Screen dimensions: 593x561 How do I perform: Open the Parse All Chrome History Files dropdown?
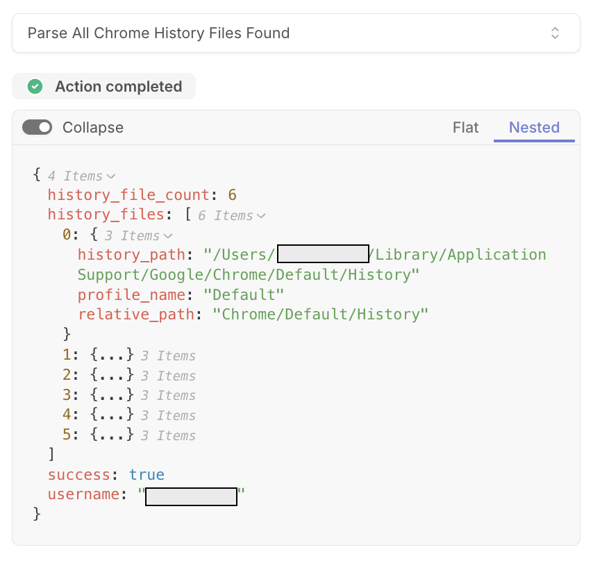coord(296,33)
